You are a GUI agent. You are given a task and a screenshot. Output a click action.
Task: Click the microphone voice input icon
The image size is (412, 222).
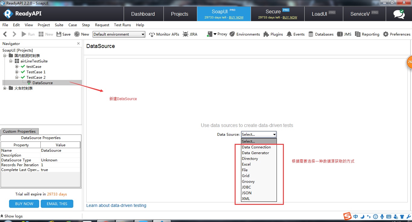pyautogui.click(x=382, y=217)
